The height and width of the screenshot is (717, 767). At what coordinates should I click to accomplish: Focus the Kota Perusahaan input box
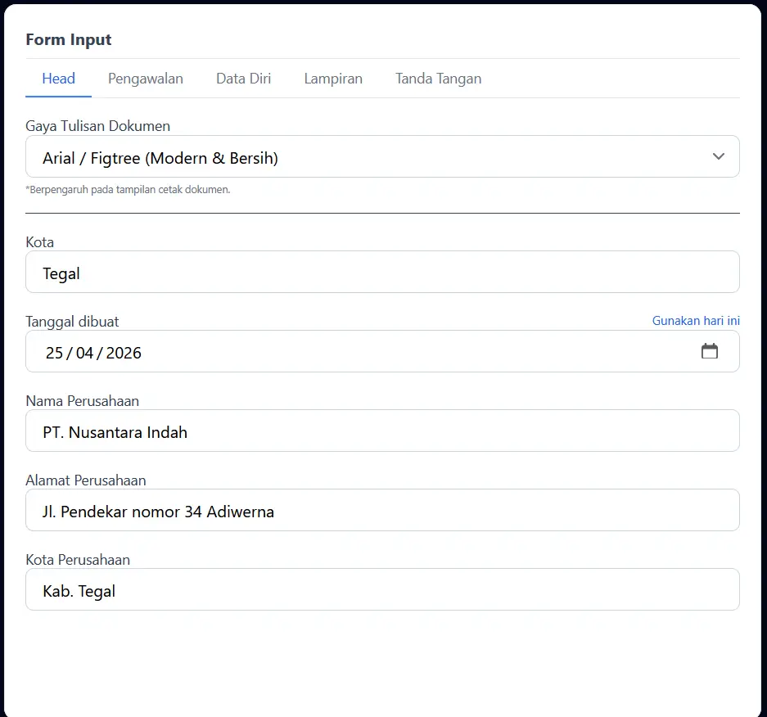tap(382, 590)
